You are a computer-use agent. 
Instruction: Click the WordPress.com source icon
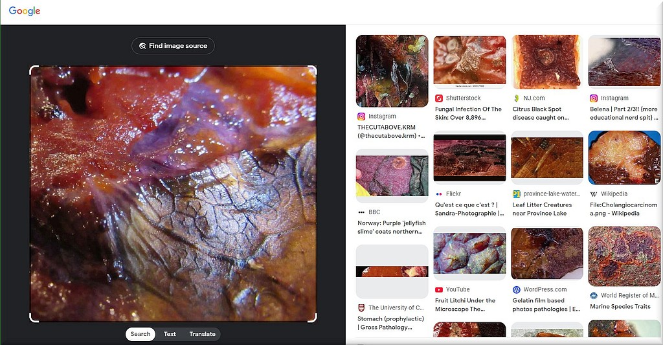pos(517,290)
